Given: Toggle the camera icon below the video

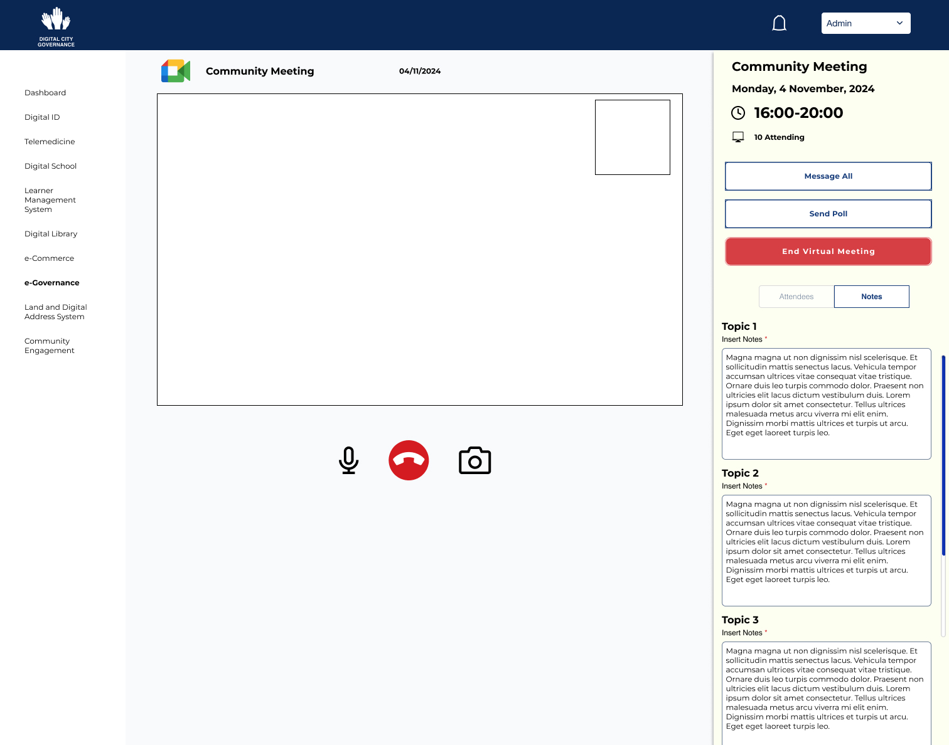Looking at the screenshot, I should [474, 461].
